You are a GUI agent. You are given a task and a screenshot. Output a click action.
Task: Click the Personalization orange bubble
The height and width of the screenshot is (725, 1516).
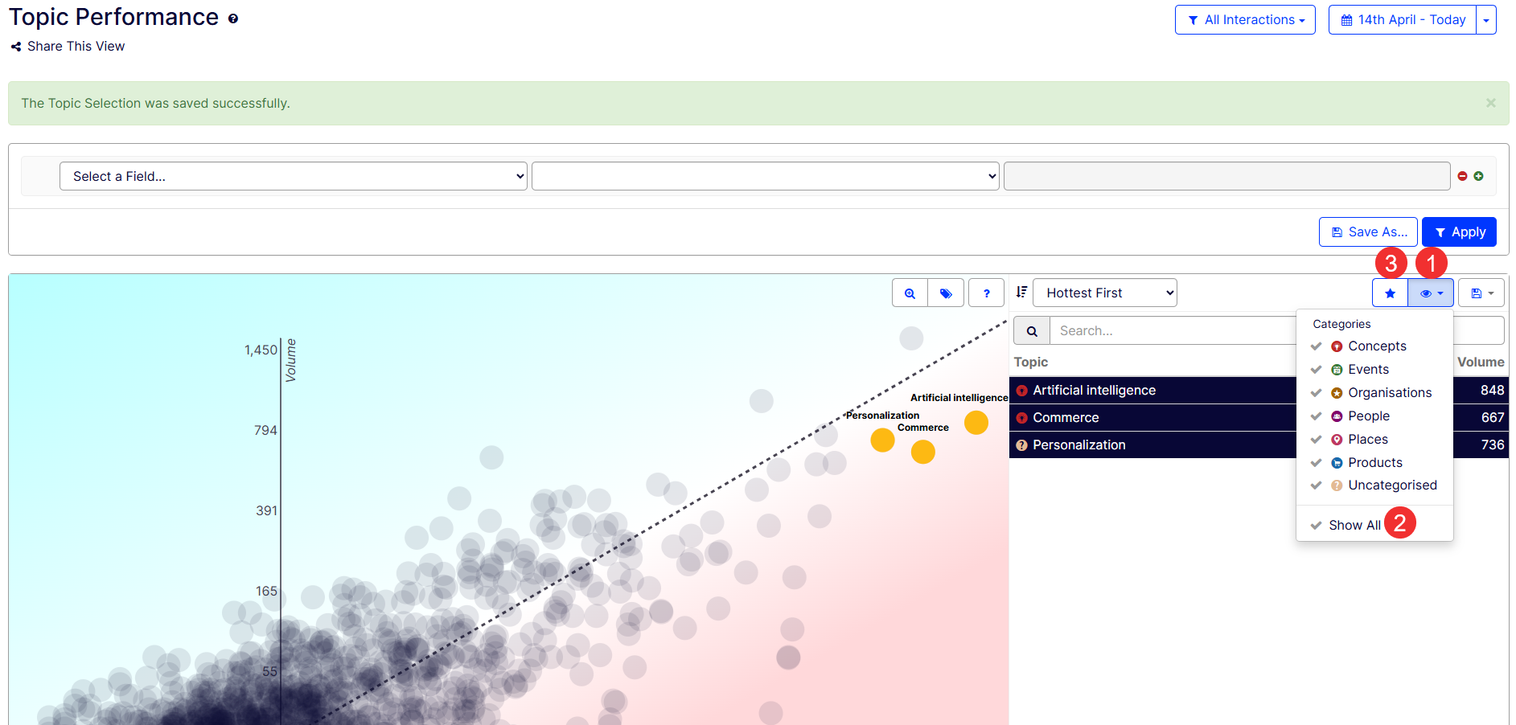(883, 440)
